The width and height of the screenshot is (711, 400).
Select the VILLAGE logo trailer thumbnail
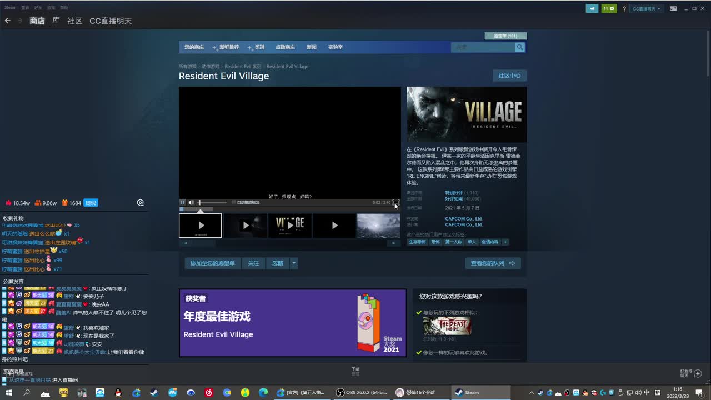coord(289,226)
